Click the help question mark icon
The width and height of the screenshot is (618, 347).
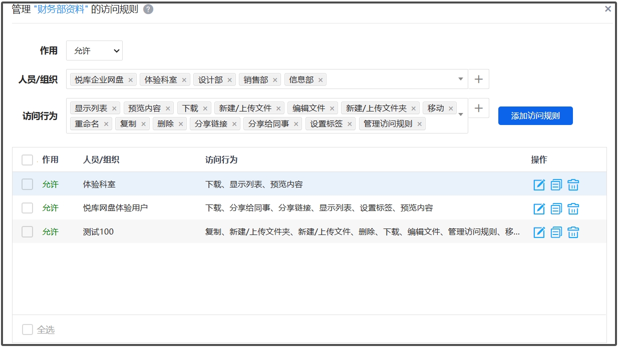pyautogui.click(x=148, y=9)
